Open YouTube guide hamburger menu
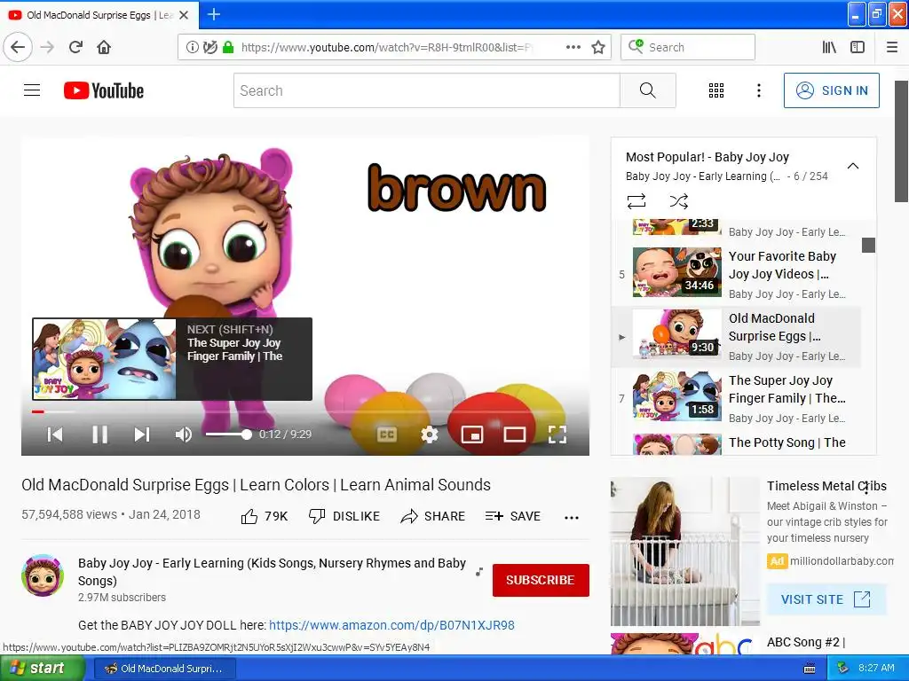The height and width of the screenshot is (681, 909). [32, 90]
